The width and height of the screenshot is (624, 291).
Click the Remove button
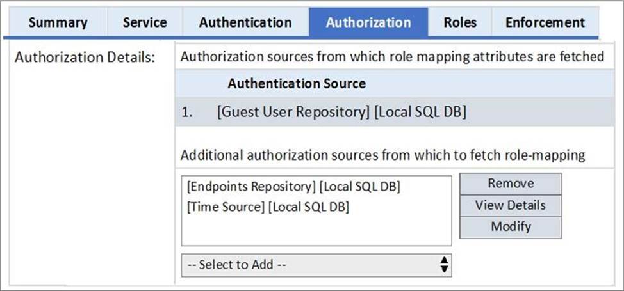[510, 184]
